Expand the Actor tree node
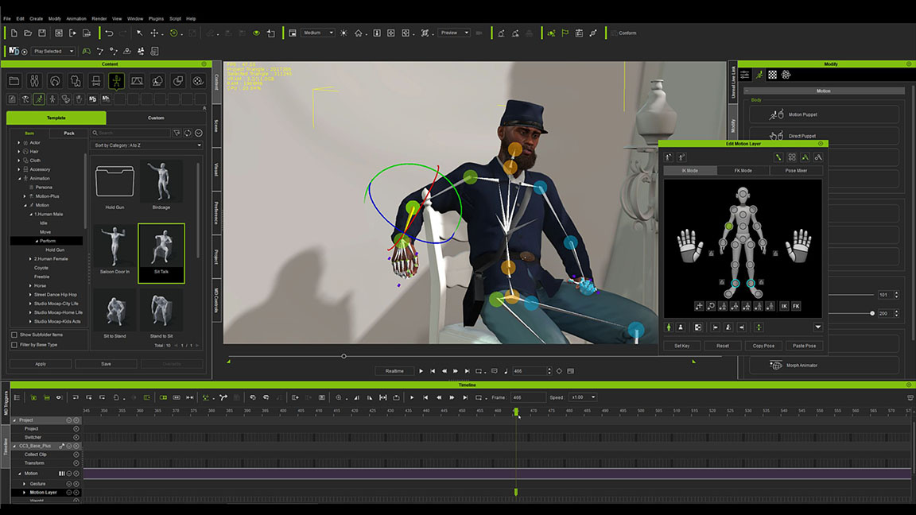This screenshot has width=916, height=515. [x=19, y=142]
